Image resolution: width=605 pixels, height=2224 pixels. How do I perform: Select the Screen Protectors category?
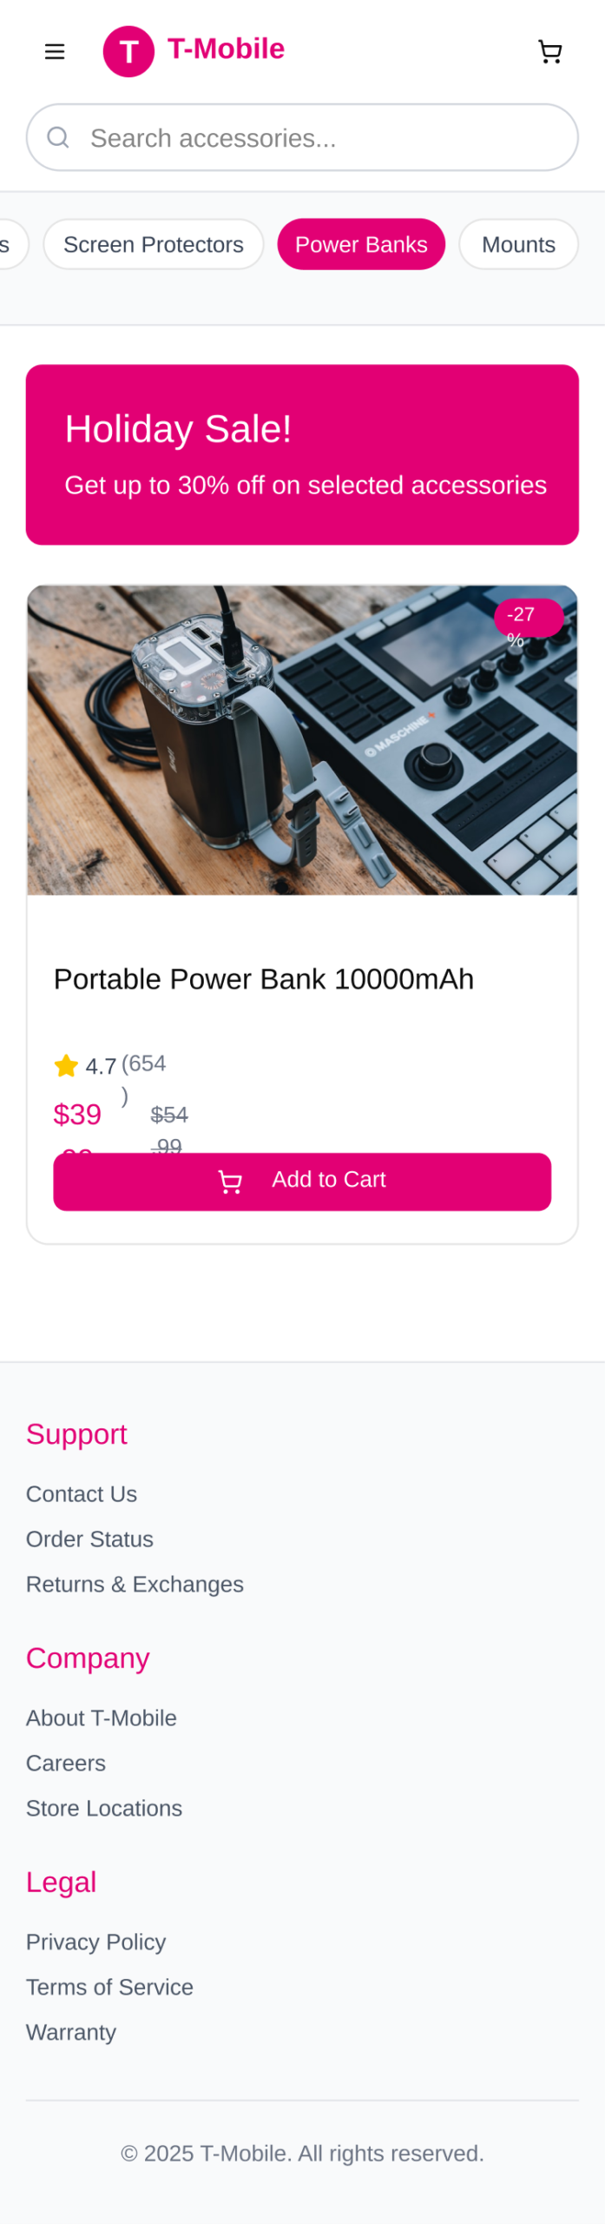point(154,245)
